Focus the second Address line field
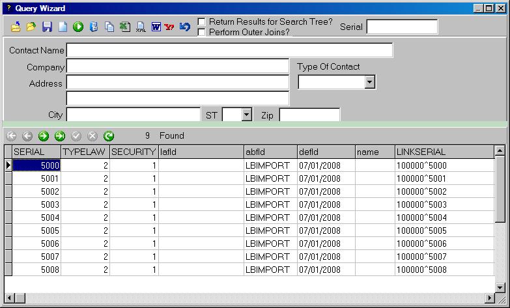The width and height of the screenshot is (510, 308). point(178,98)
